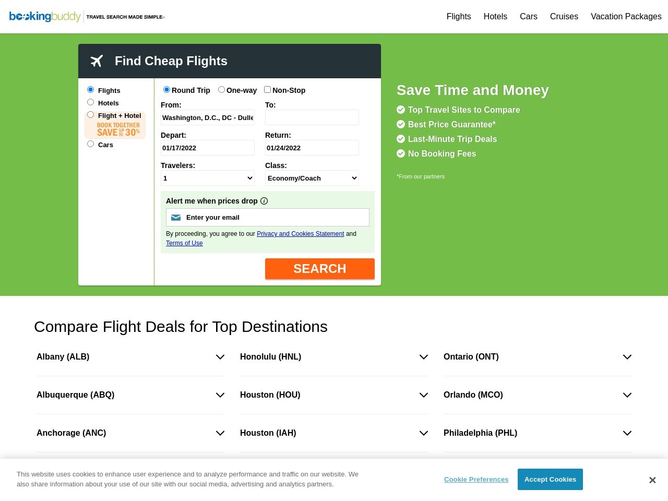This screenshot has width=668, height=501.
Task: Choose the Cars radio option
Action: (x=91, y=144)
